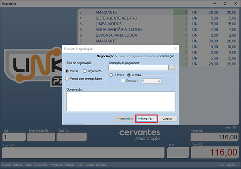Click the Descrição field
This screenshot has width=241, height=169.
click(83, 153)
